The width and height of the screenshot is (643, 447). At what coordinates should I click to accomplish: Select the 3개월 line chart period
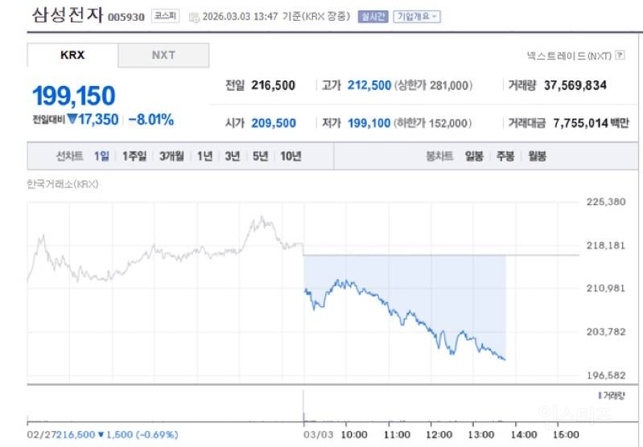click(171, 157)
